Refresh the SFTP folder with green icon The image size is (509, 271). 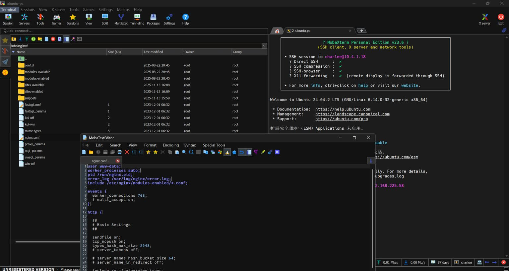[x=33, y=39]
